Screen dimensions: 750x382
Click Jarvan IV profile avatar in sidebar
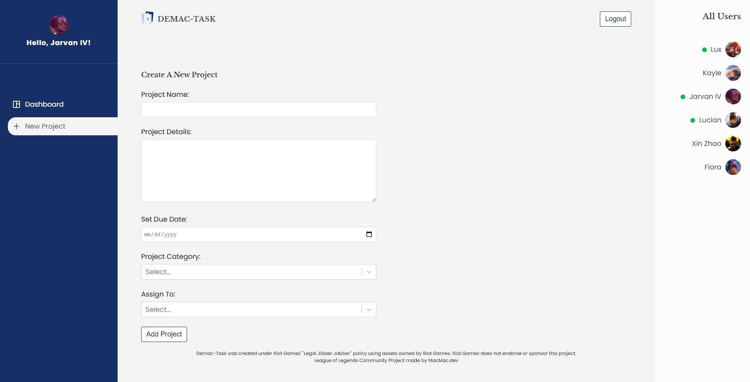[x=59, y=25]
